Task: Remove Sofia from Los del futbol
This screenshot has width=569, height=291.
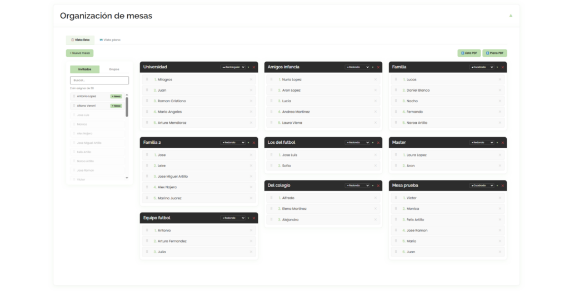Action: point(375,165)
